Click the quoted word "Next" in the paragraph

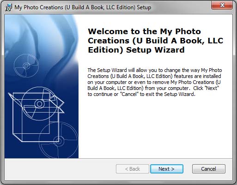[x=212, y=88]
